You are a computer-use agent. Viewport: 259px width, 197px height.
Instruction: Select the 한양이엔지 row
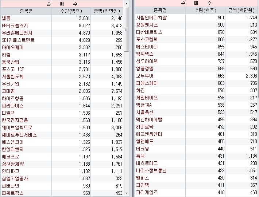(62, 149)
